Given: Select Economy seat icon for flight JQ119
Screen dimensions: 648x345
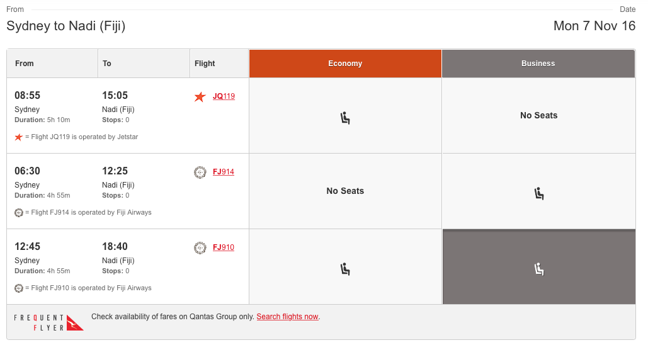Looking at the screenshot, I should [x=345, y=118].
